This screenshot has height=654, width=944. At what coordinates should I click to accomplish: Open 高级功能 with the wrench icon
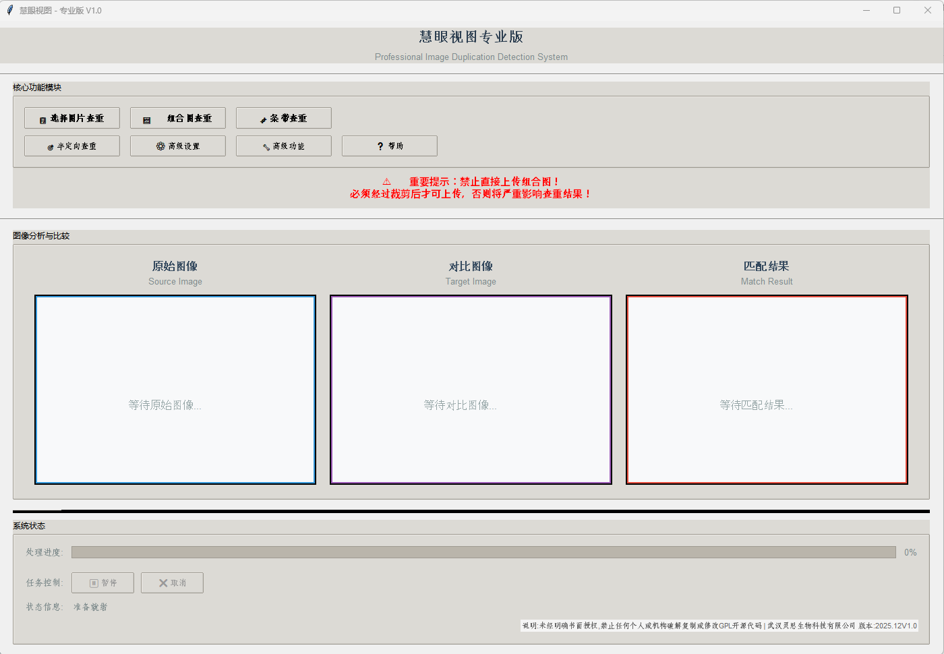pos(284,146)
